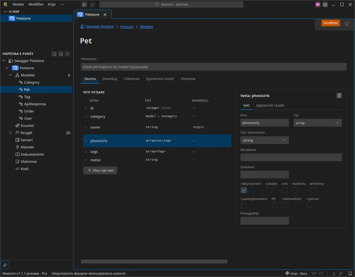Check the "i pandryshueshëm" checkbox
The image size is (355, 277).
pyautogui.click(x=244, y=205)
